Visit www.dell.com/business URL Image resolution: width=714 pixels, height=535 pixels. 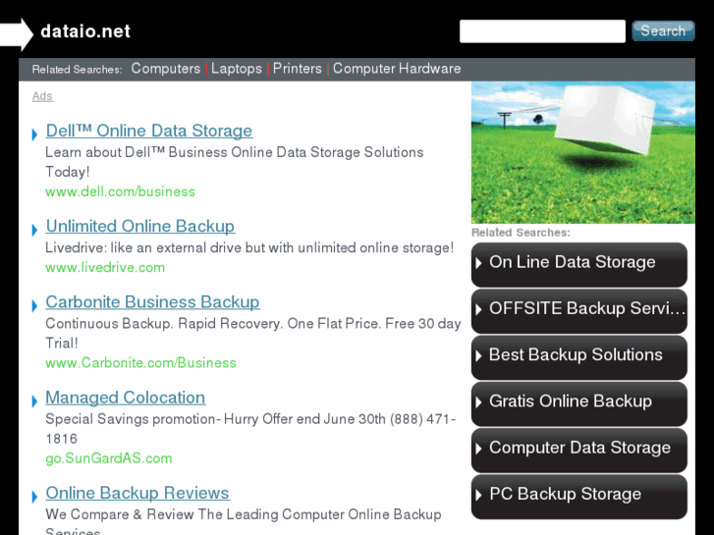120,191
